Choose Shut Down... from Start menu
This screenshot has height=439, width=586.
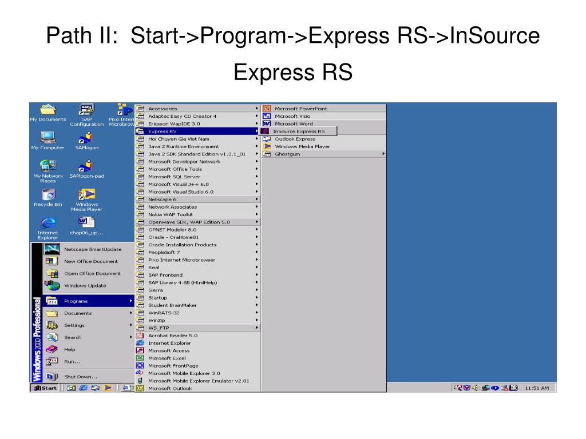(88, 377)
